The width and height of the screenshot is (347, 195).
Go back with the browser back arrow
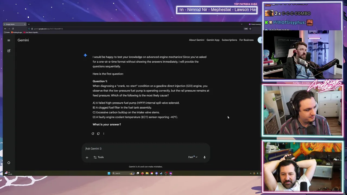(x=5, y=29)
